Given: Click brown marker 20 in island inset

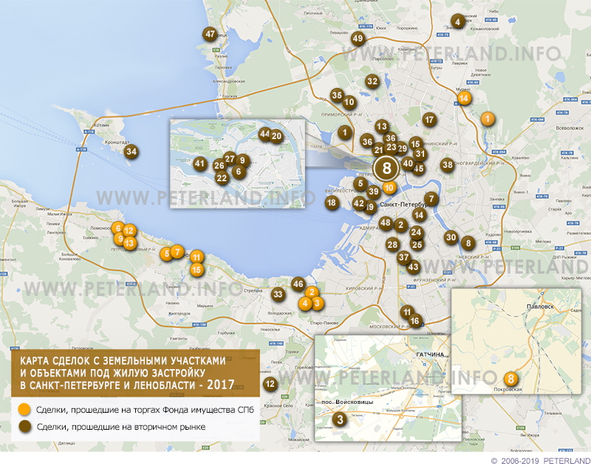Looking at the screenshot, I should [x=276, y=136].
